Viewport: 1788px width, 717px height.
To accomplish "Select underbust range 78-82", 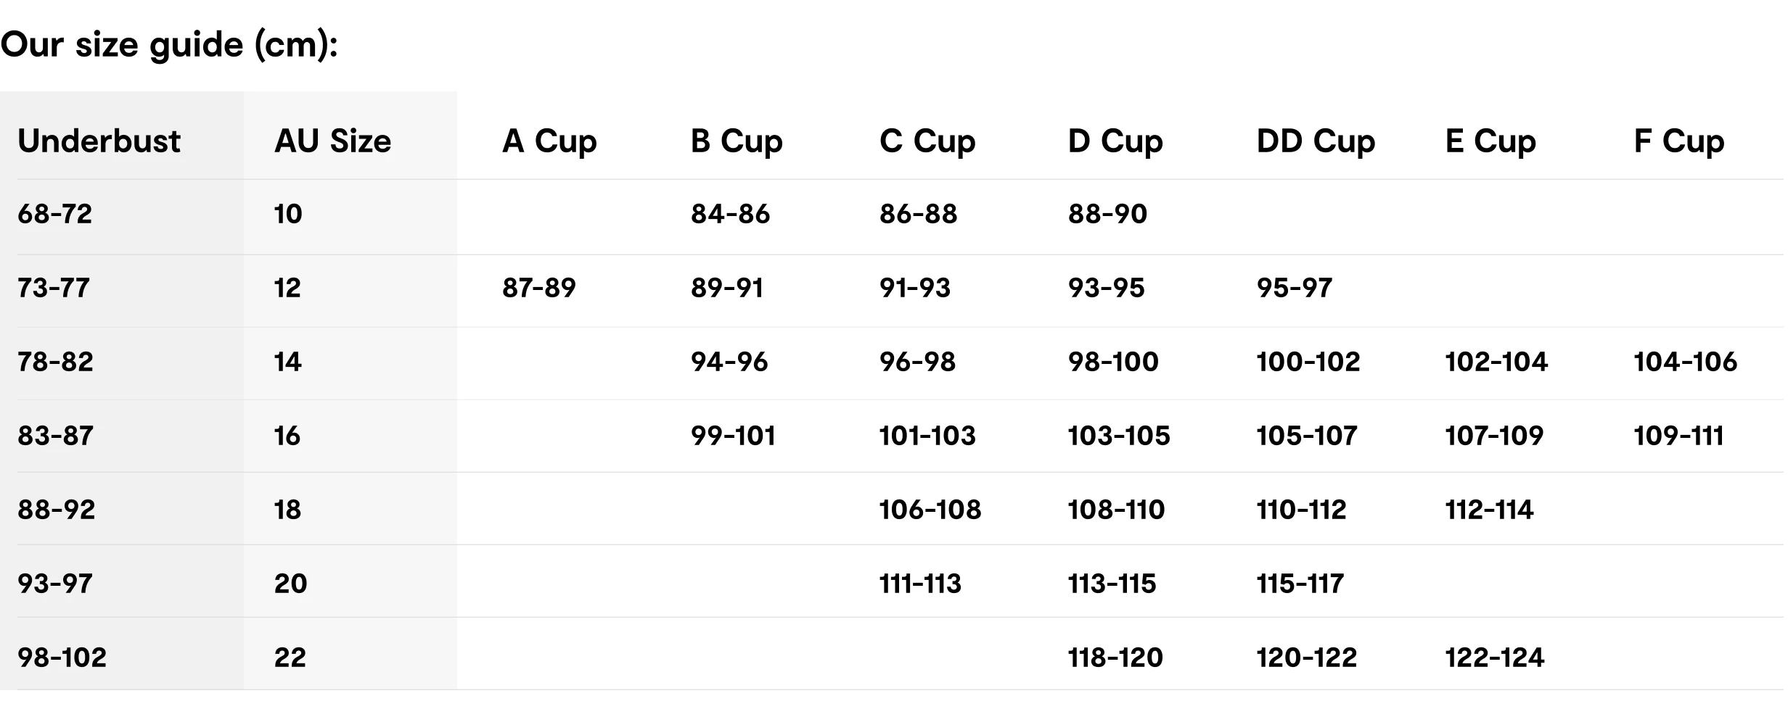I will click(x=55, y=362).
